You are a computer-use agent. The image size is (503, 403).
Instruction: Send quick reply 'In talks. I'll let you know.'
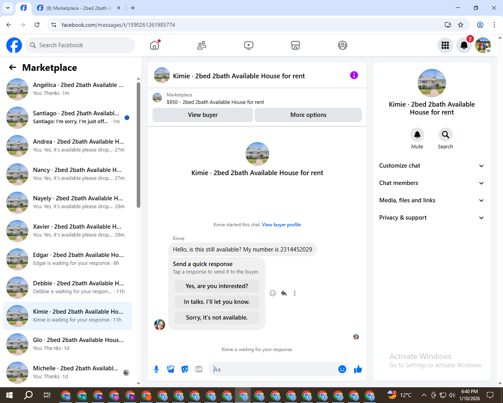217,302
